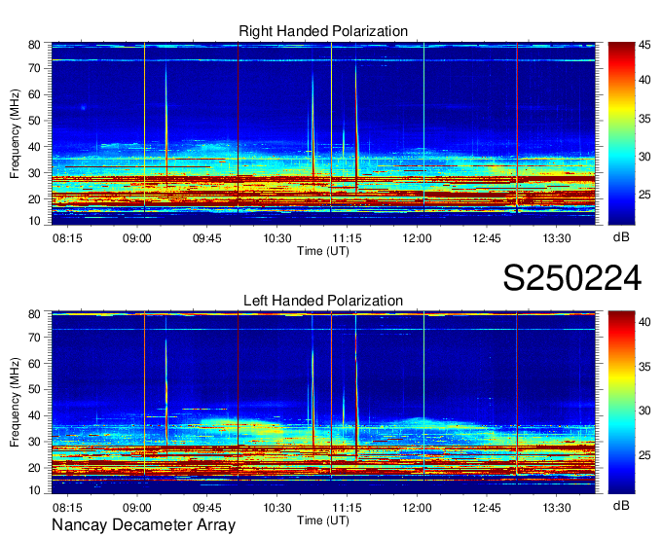Select the S250224 observation label
This screenshot has height=537, width=662.
(x=572, y=278)
